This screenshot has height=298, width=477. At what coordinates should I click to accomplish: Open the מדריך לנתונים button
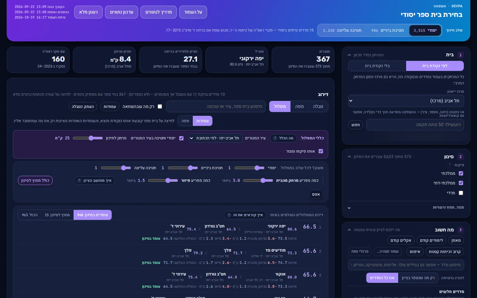[158, 12]
